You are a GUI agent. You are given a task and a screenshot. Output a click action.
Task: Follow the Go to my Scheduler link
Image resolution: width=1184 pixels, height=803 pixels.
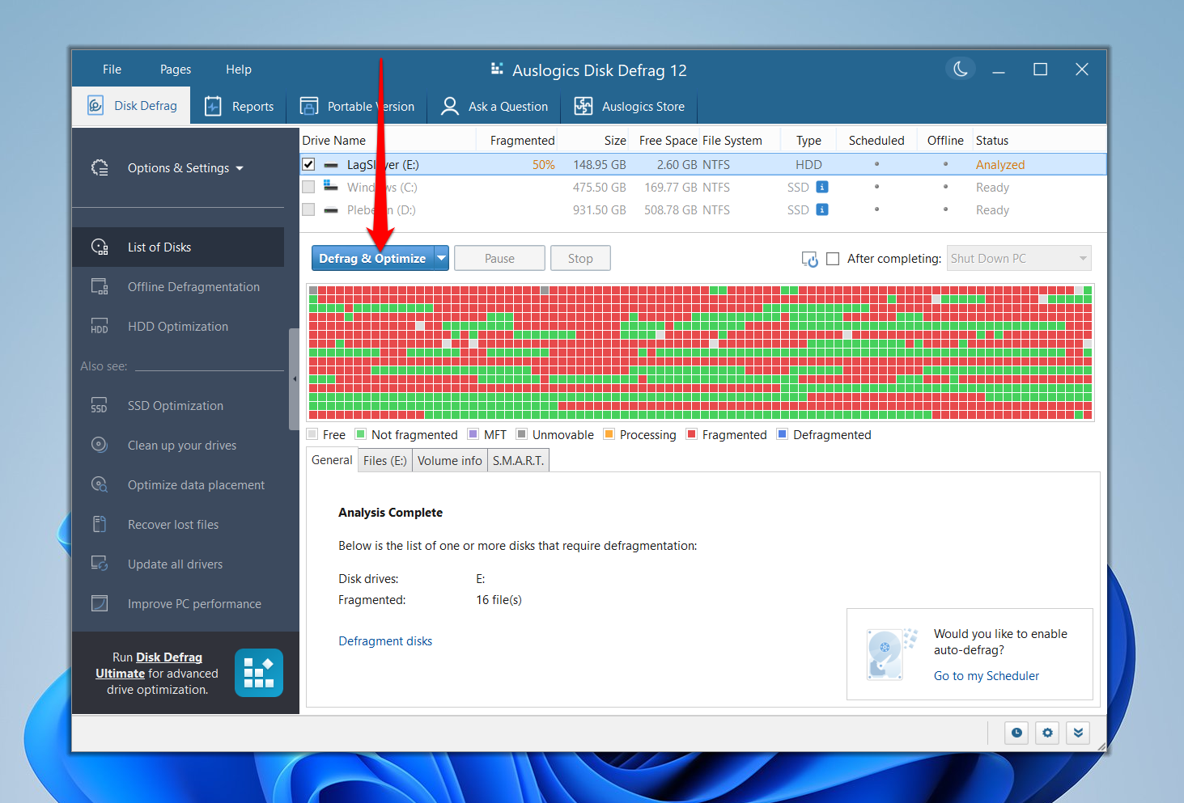click(x=986, y=676)
